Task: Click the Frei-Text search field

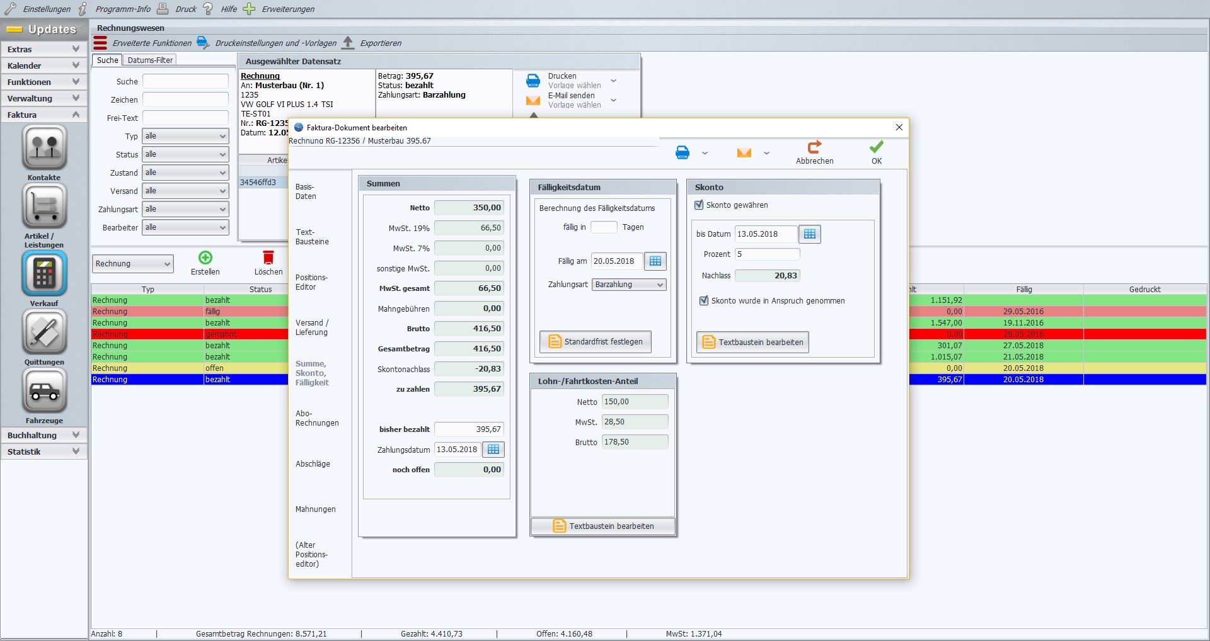Action: point(185,118)
